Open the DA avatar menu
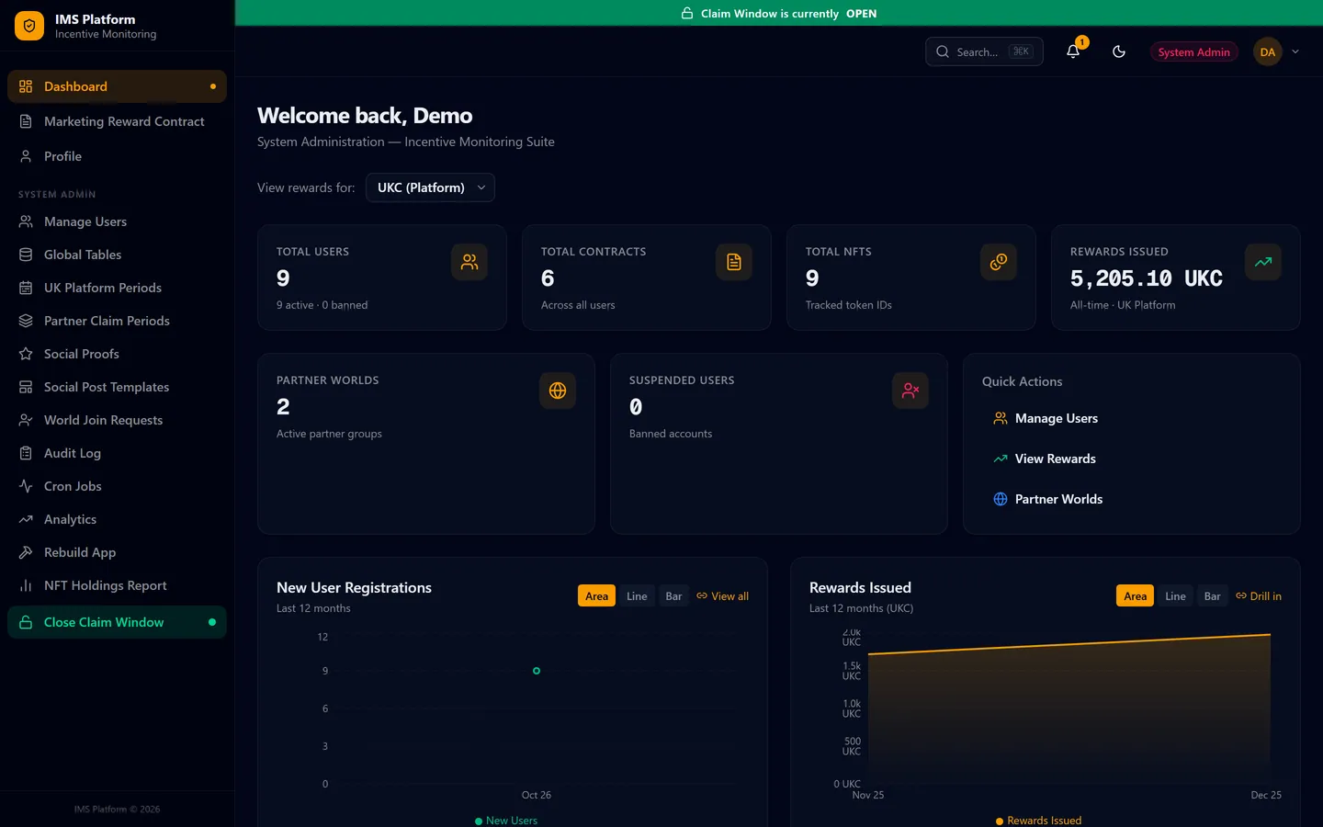1323x827 pixels. point(1267,51)
